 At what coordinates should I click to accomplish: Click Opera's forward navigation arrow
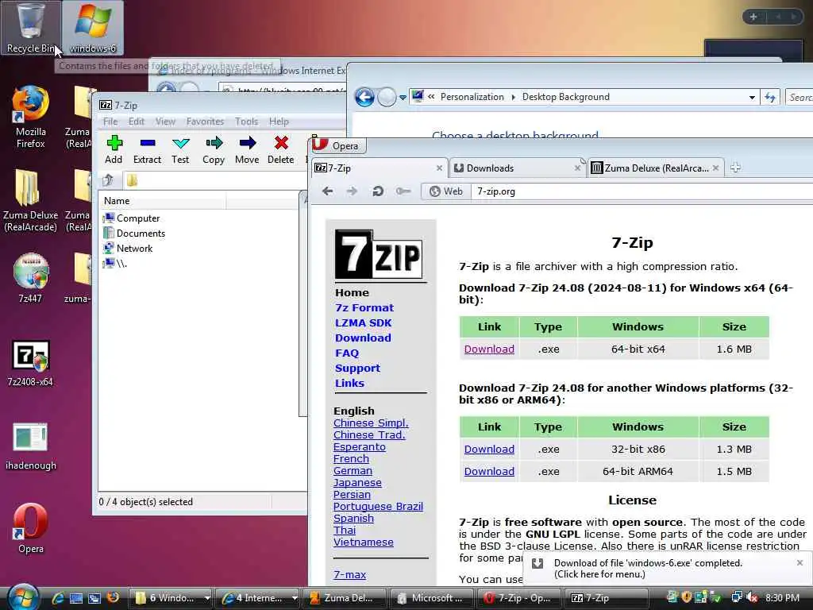pos(352,191)
